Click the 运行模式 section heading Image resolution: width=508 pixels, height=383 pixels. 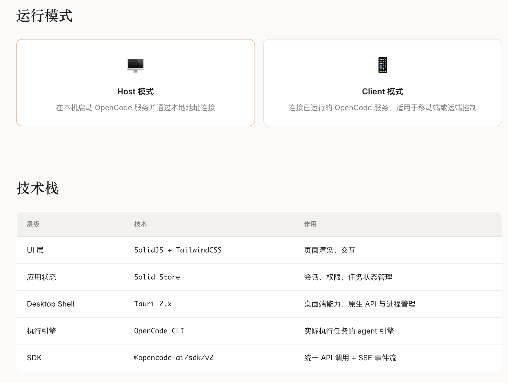[x=44, y=16]
